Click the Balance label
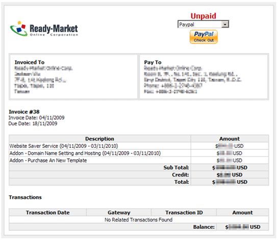 click(204, 227)
